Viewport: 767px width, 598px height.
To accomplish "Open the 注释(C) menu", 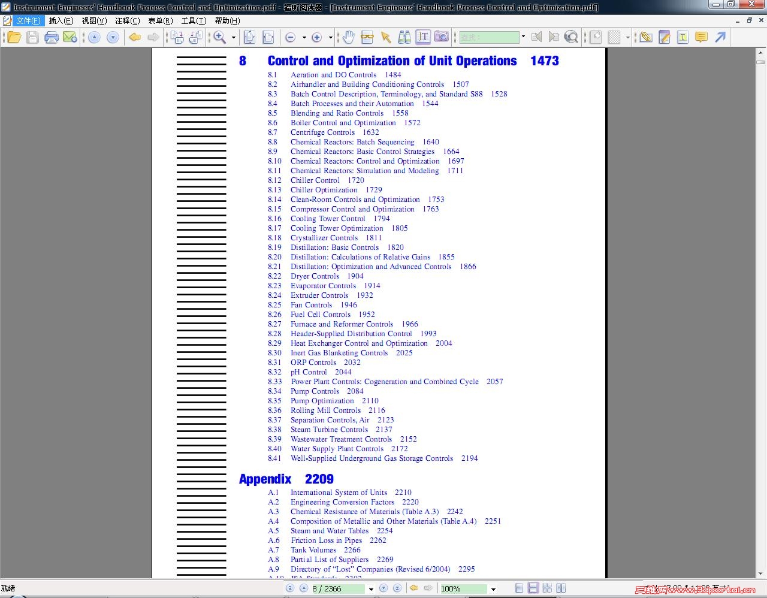I will point(127,20).
